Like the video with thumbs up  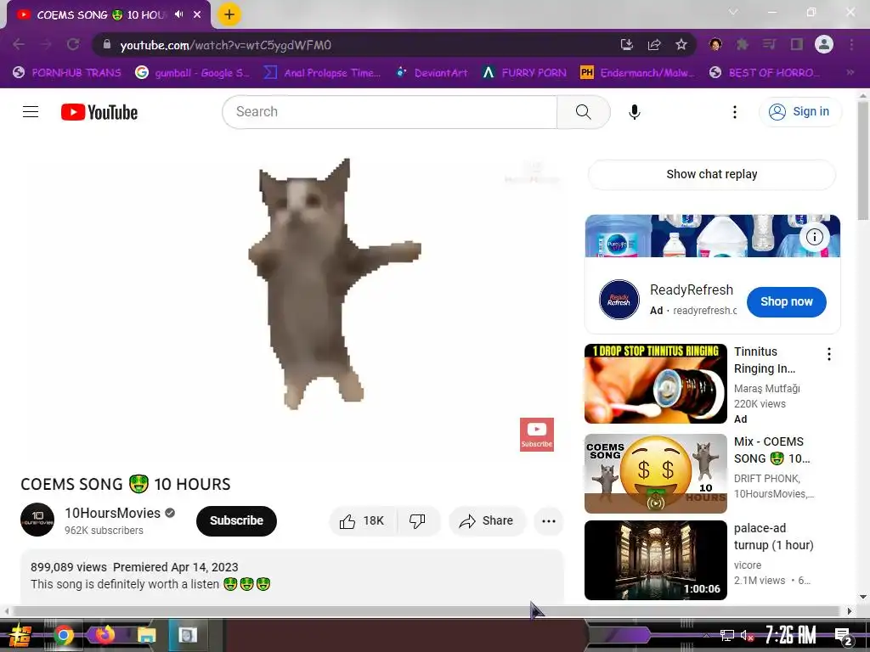coord(362,520)
